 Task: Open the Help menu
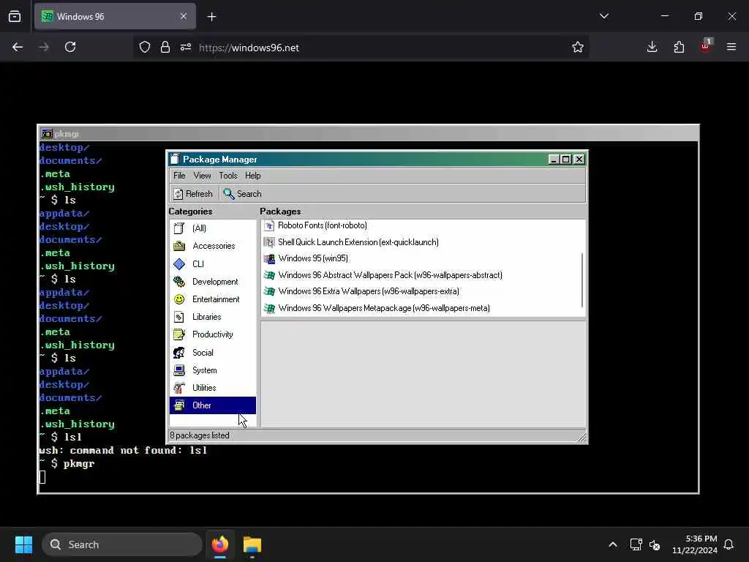pyautogui.click(x=252, y=176)
